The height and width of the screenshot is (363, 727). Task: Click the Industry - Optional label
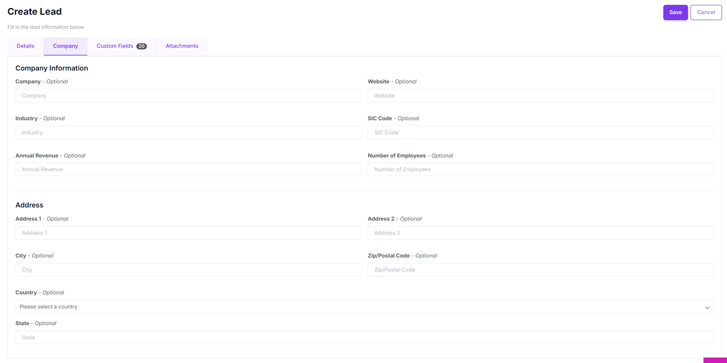click(x=40, y=118)
